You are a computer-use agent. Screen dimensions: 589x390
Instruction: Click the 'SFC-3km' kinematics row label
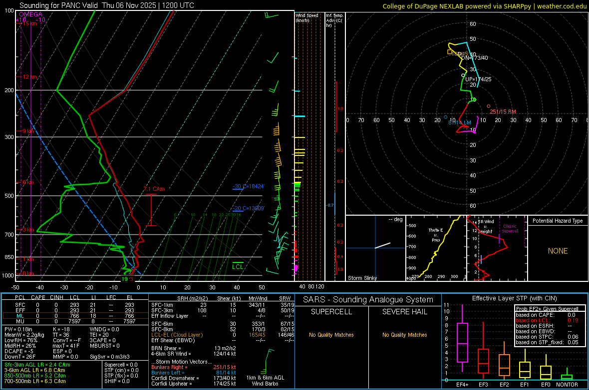(162, 310)
